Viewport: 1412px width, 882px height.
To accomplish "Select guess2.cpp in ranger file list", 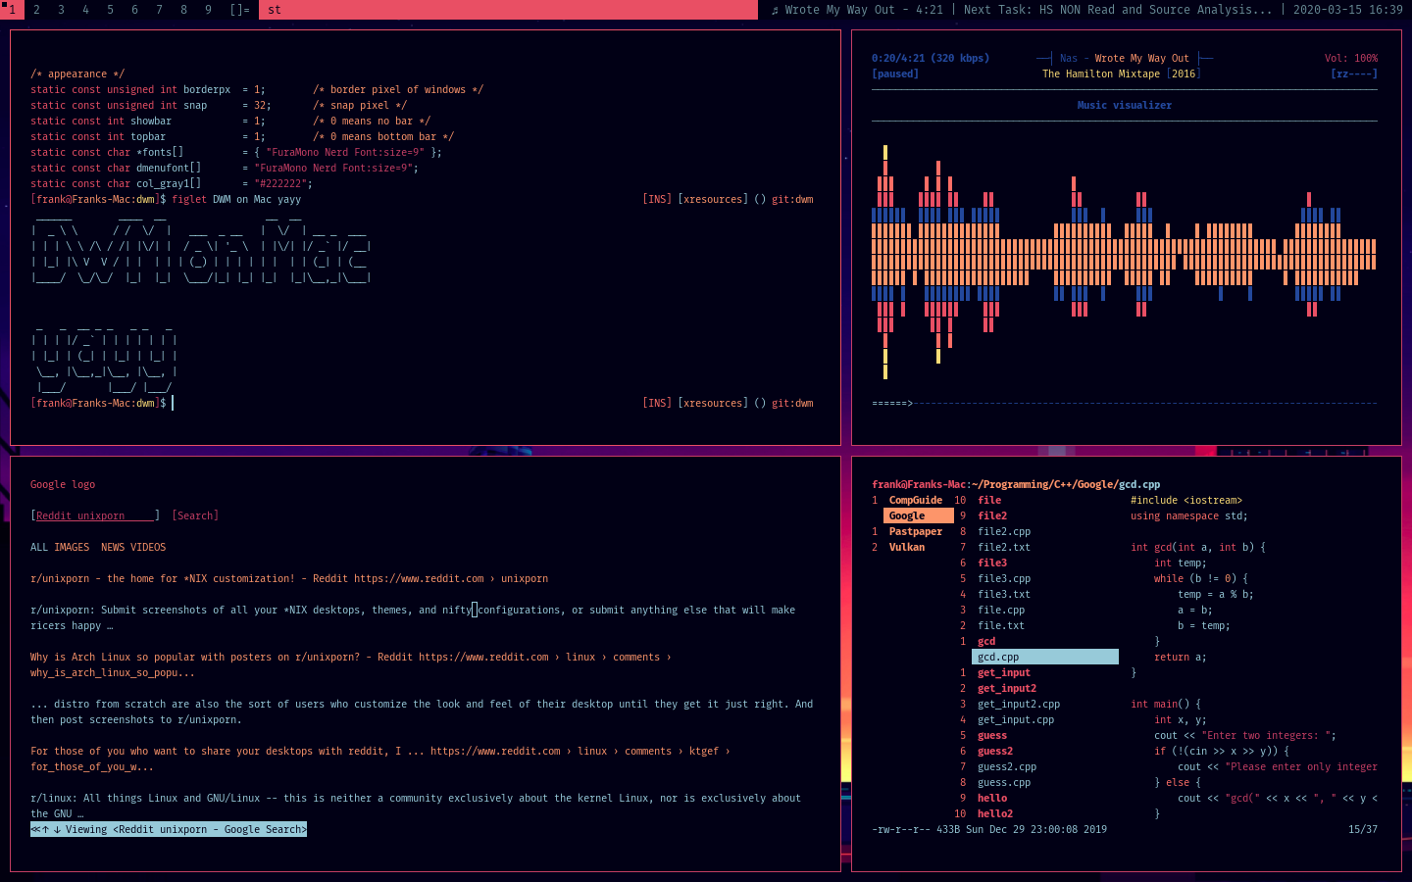I will click(x=1007, y=766).
